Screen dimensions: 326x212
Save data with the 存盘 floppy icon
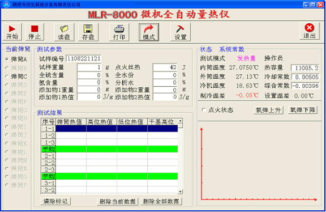[x=88, y=32]
